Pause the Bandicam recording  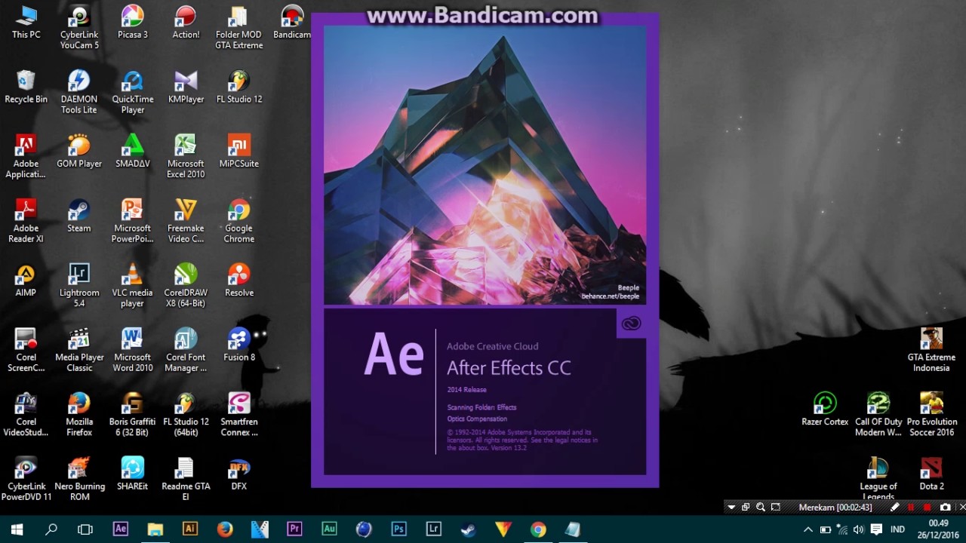click(911, 508)
